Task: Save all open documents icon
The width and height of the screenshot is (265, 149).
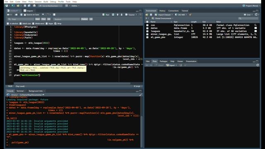Action: [x=29, y=6]
